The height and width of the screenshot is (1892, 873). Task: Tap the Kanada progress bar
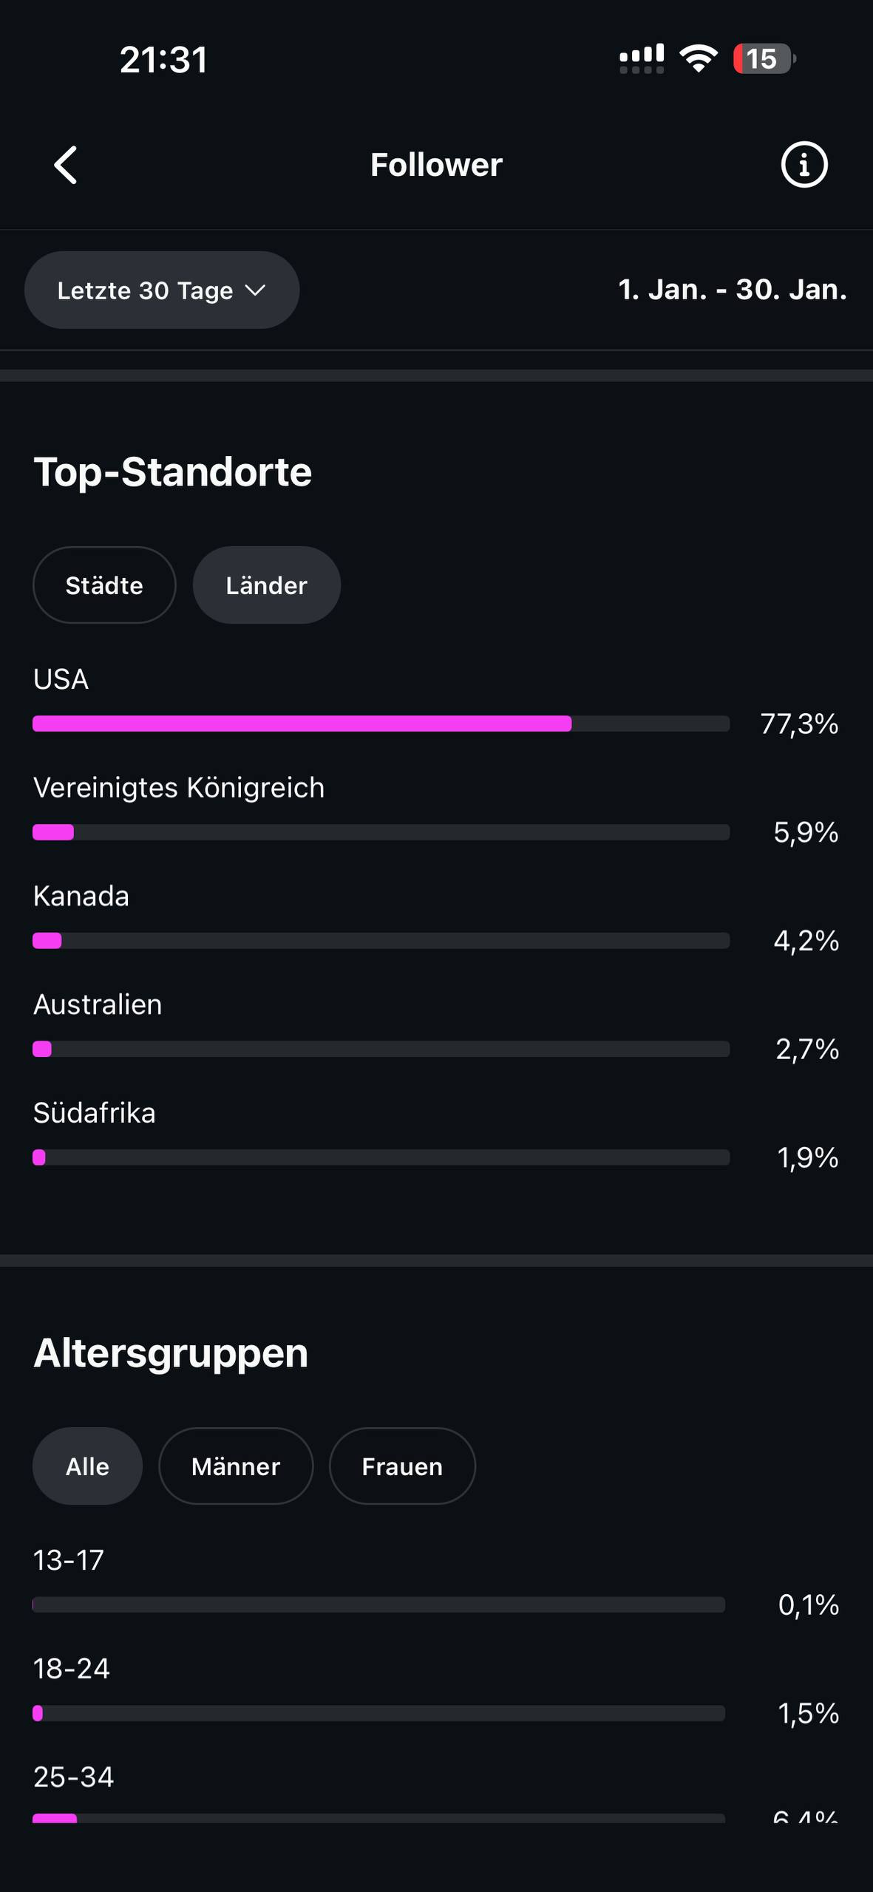381,941
